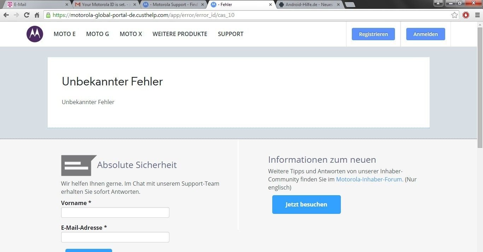Click the Absolute Sicherheit heading
The height and width of the screenshot is (252, 483).
click(x=137, y=165)
